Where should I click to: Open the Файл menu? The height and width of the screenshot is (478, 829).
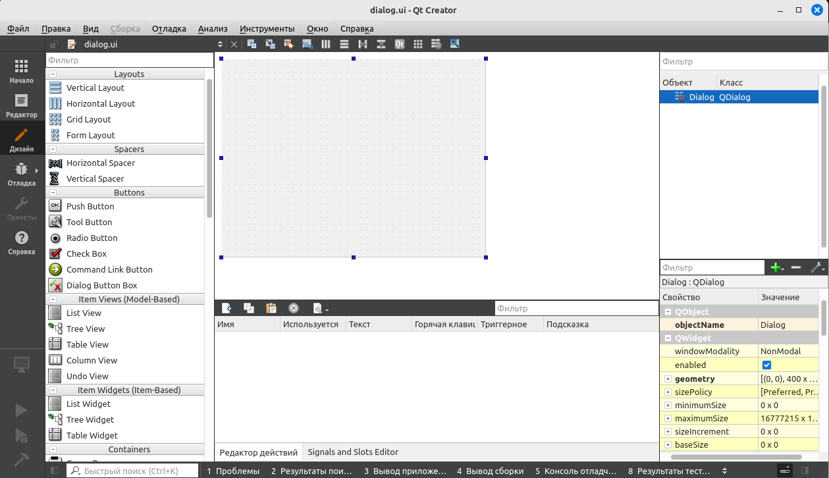point(18,28)
